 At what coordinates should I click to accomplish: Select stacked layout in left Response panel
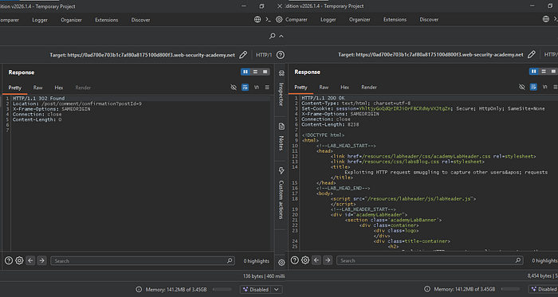tap(255, 72)
